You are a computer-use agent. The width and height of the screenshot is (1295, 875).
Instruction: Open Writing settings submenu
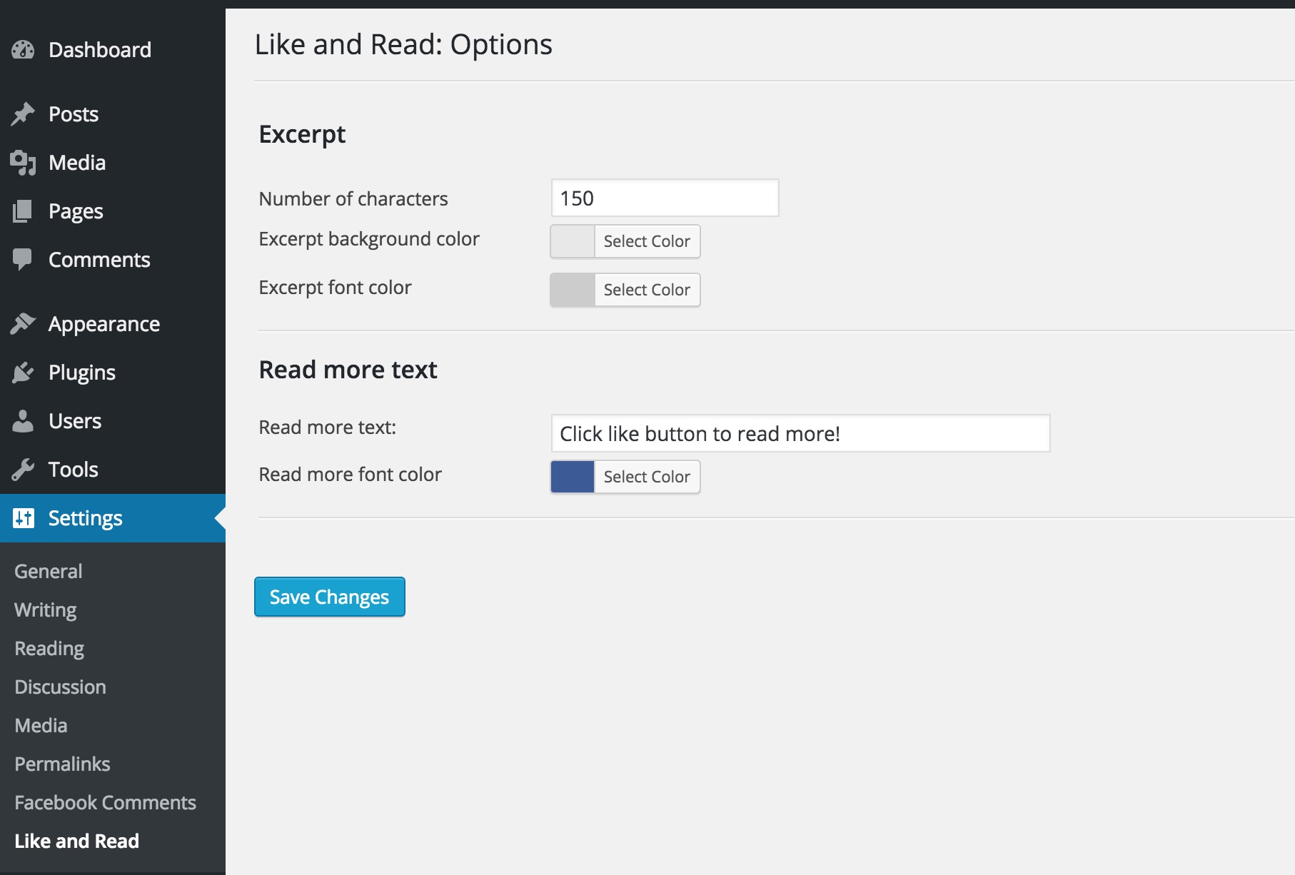click(46, 610)
